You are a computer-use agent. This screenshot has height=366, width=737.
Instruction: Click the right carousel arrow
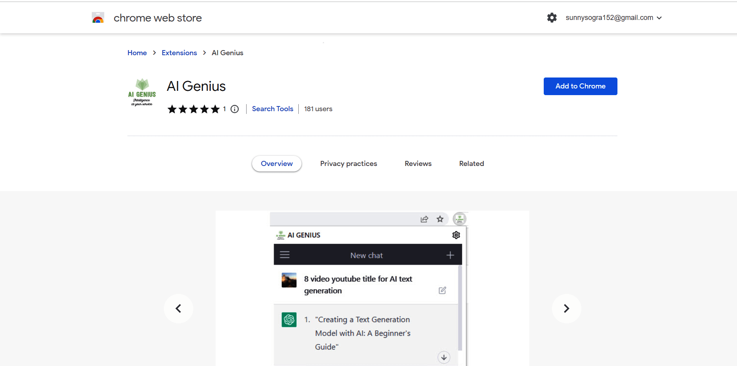566,308
